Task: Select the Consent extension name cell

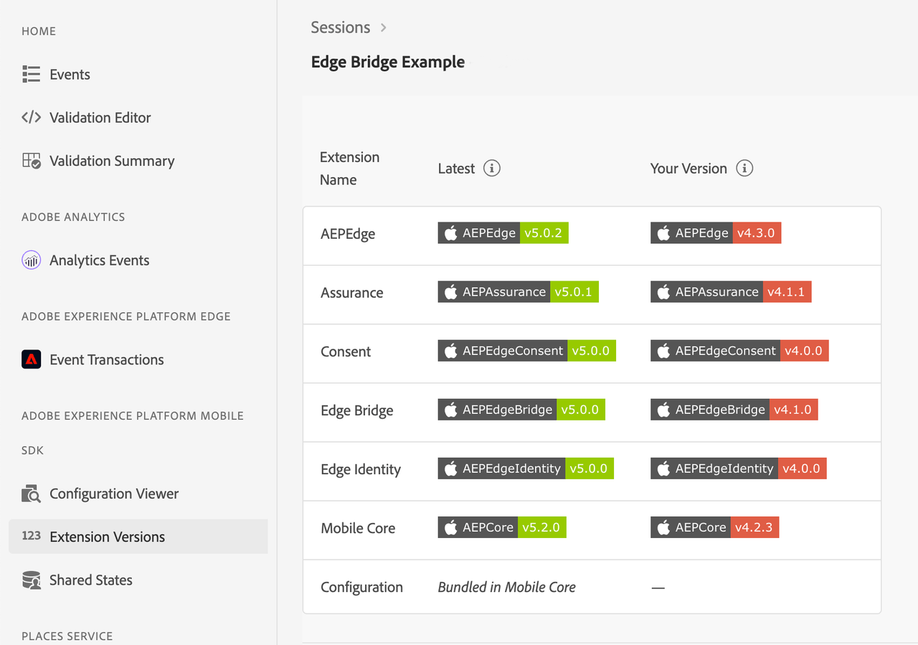Action: 346,352
